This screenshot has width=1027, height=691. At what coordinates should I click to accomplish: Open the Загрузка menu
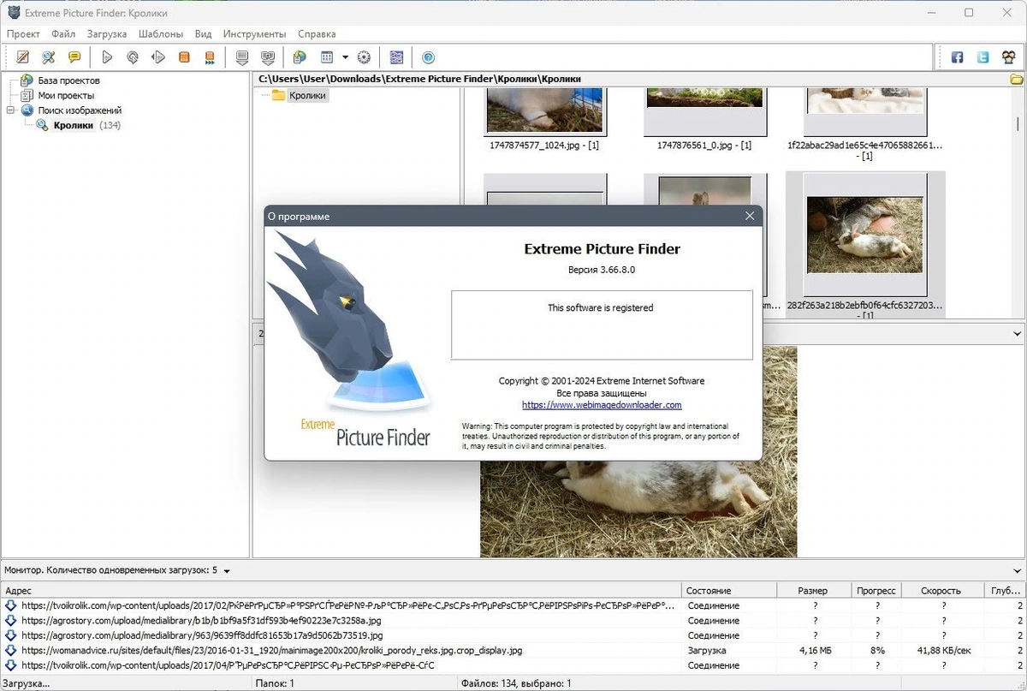(x=107, y=34)
